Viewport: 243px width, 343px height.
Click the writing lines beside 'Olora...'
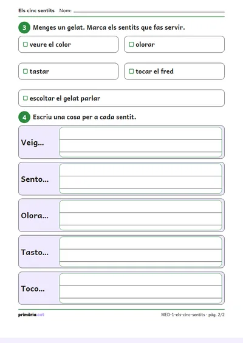[140, 215]
